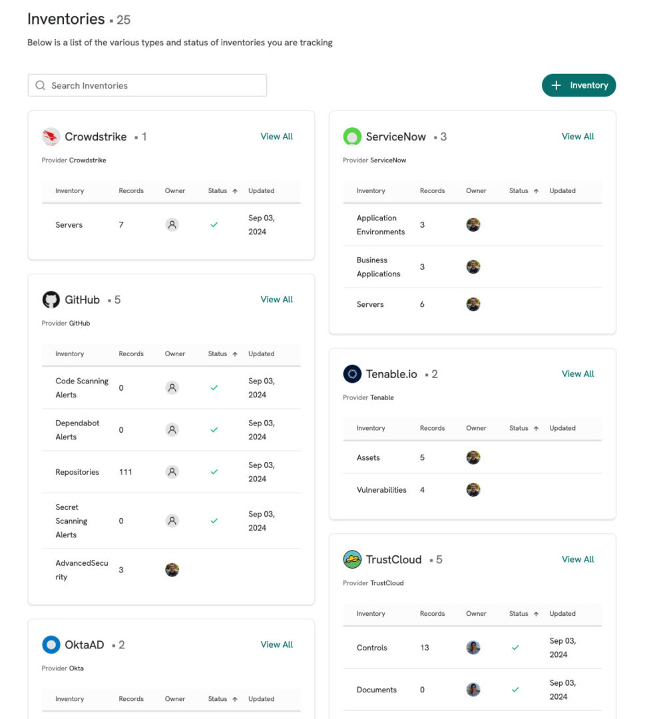
Task: Click the Tenable.io card title
Action: pyautogui.click(x=391, y=374)
